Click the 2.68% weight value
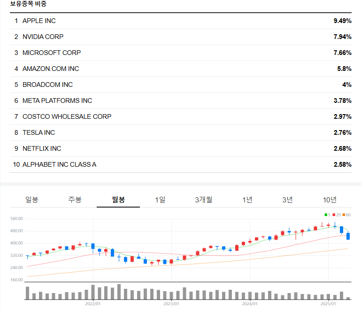 click(342, 148)
